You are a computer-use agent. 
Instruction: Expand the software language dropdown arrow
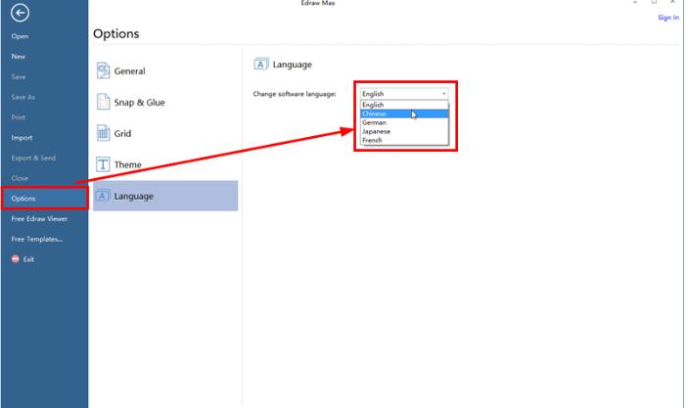click(443, 94)
